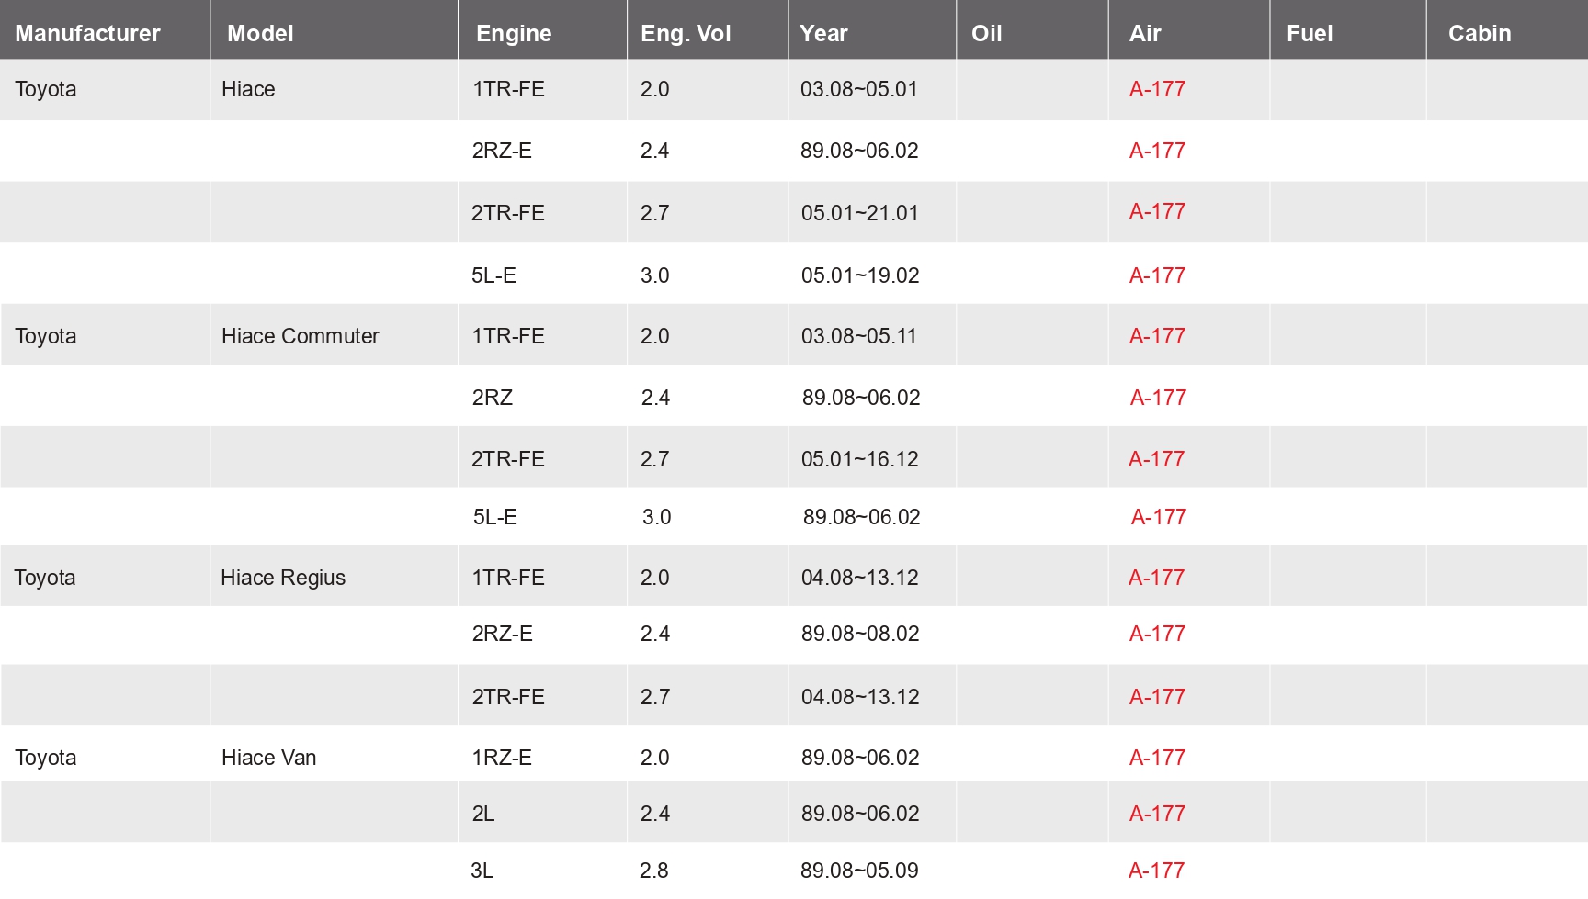Image resolution: width=1588 pixels, height=899 pixels.
Task: Click year 04.08~13.12 in 1TR-FE row
Action: click(859, 578)
